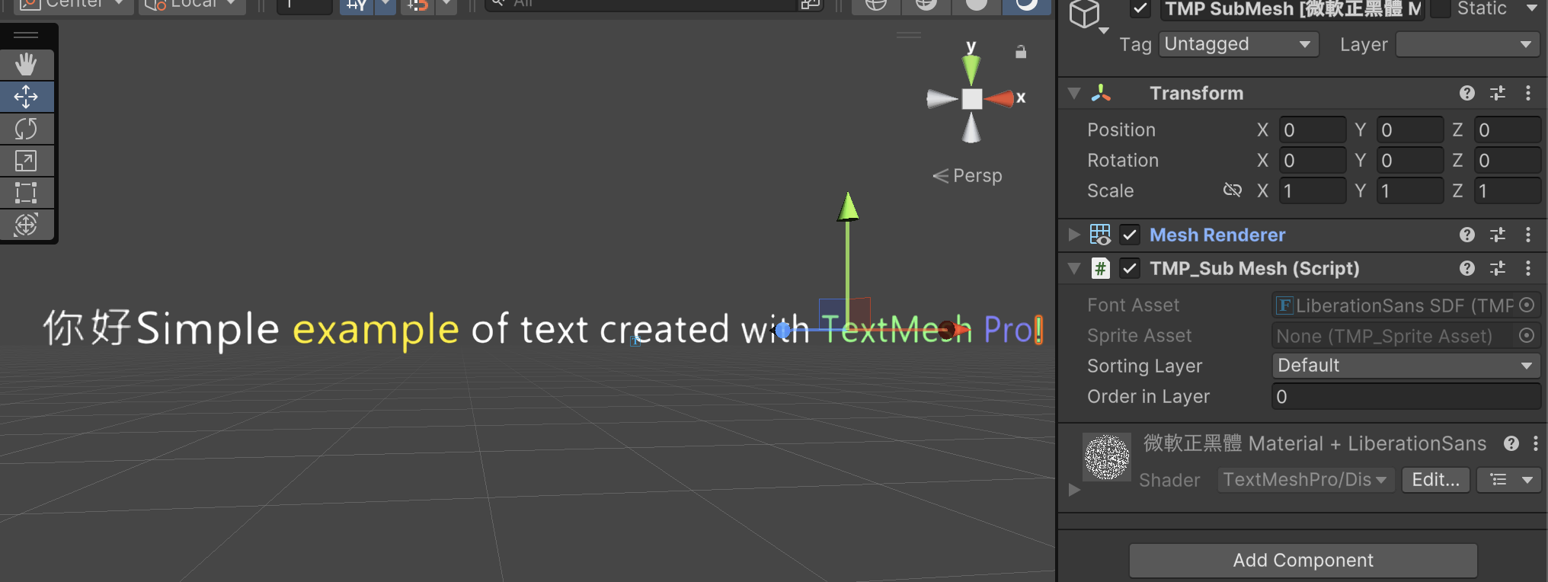
Task: Click the material preview thumbnail
Action: point(1107,457)
